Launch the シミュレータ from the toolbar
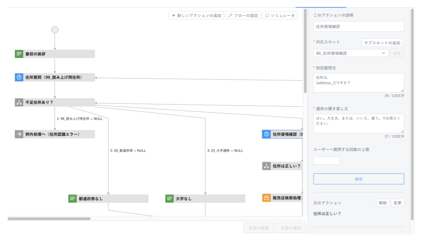The height and width of the screenshot is (241, 421). (279, 15)
